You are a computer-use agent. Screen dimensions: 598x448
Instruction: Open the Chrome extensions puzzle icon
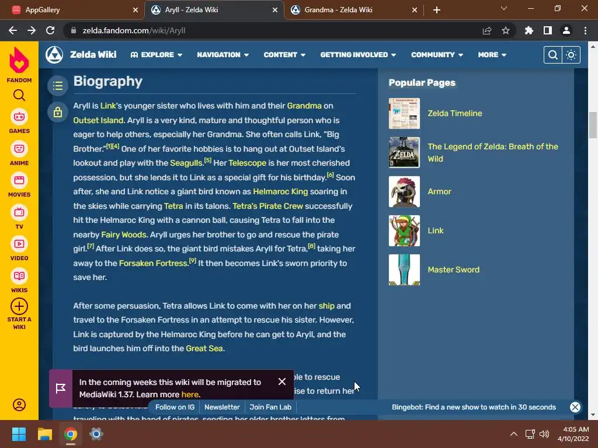coord(529,30)
